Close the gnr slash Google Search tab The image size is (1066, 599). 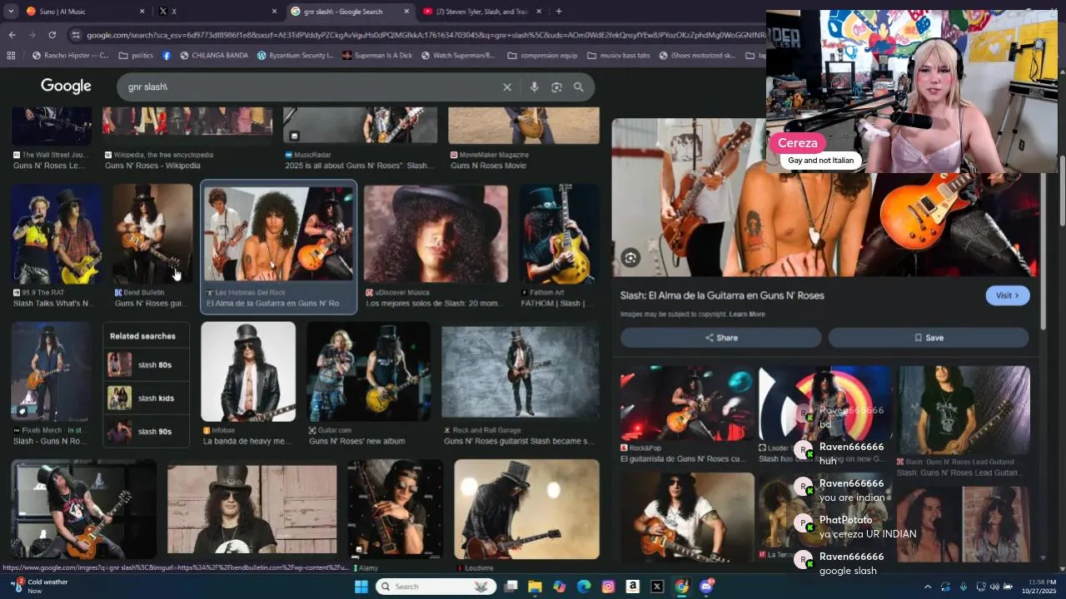click(x=406, y=12)
